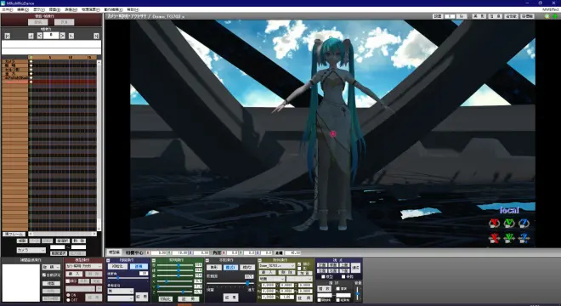Select self-shadow mode1 button

pos(230,268)
